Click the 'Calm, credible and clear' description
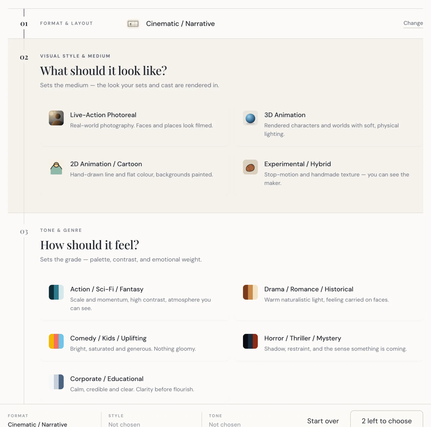This screenshot has width=431, height=427. (132, 389)
